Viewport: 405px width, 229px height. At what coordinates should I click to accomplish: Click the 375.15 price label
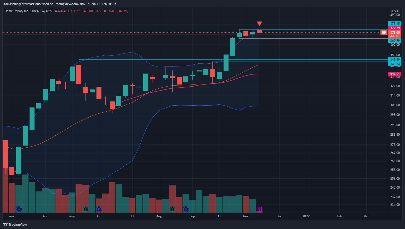395,23
